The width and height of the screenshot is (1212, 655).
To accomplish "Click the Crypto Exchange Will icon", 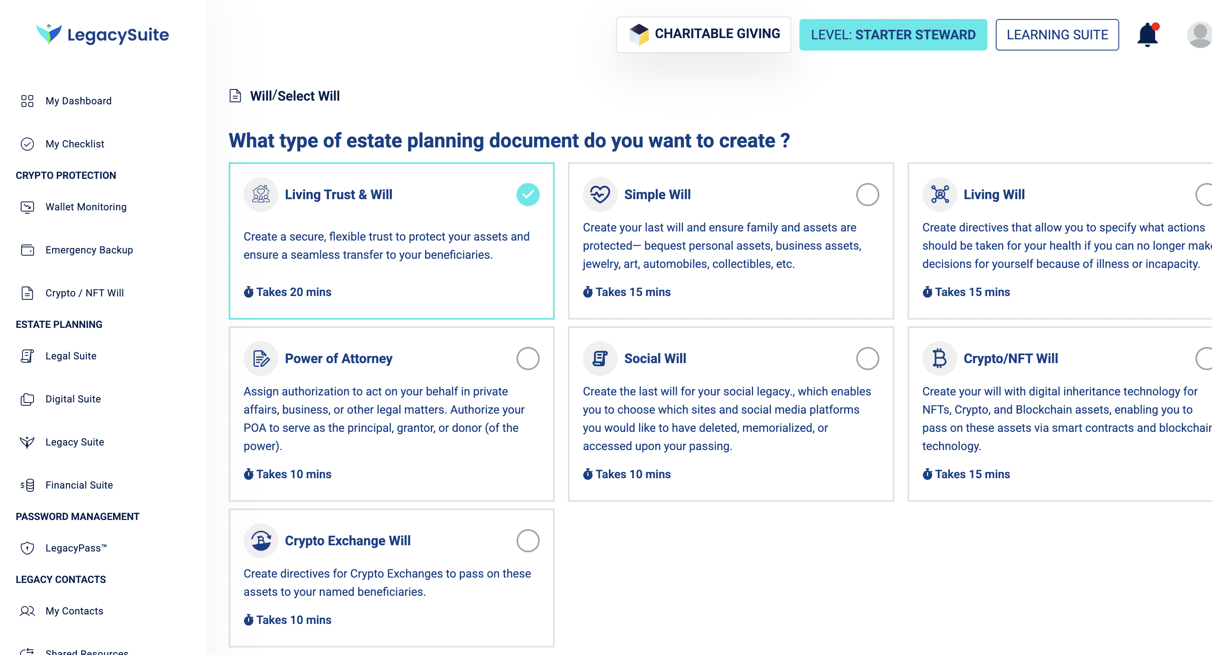I will tap(261, 540).
